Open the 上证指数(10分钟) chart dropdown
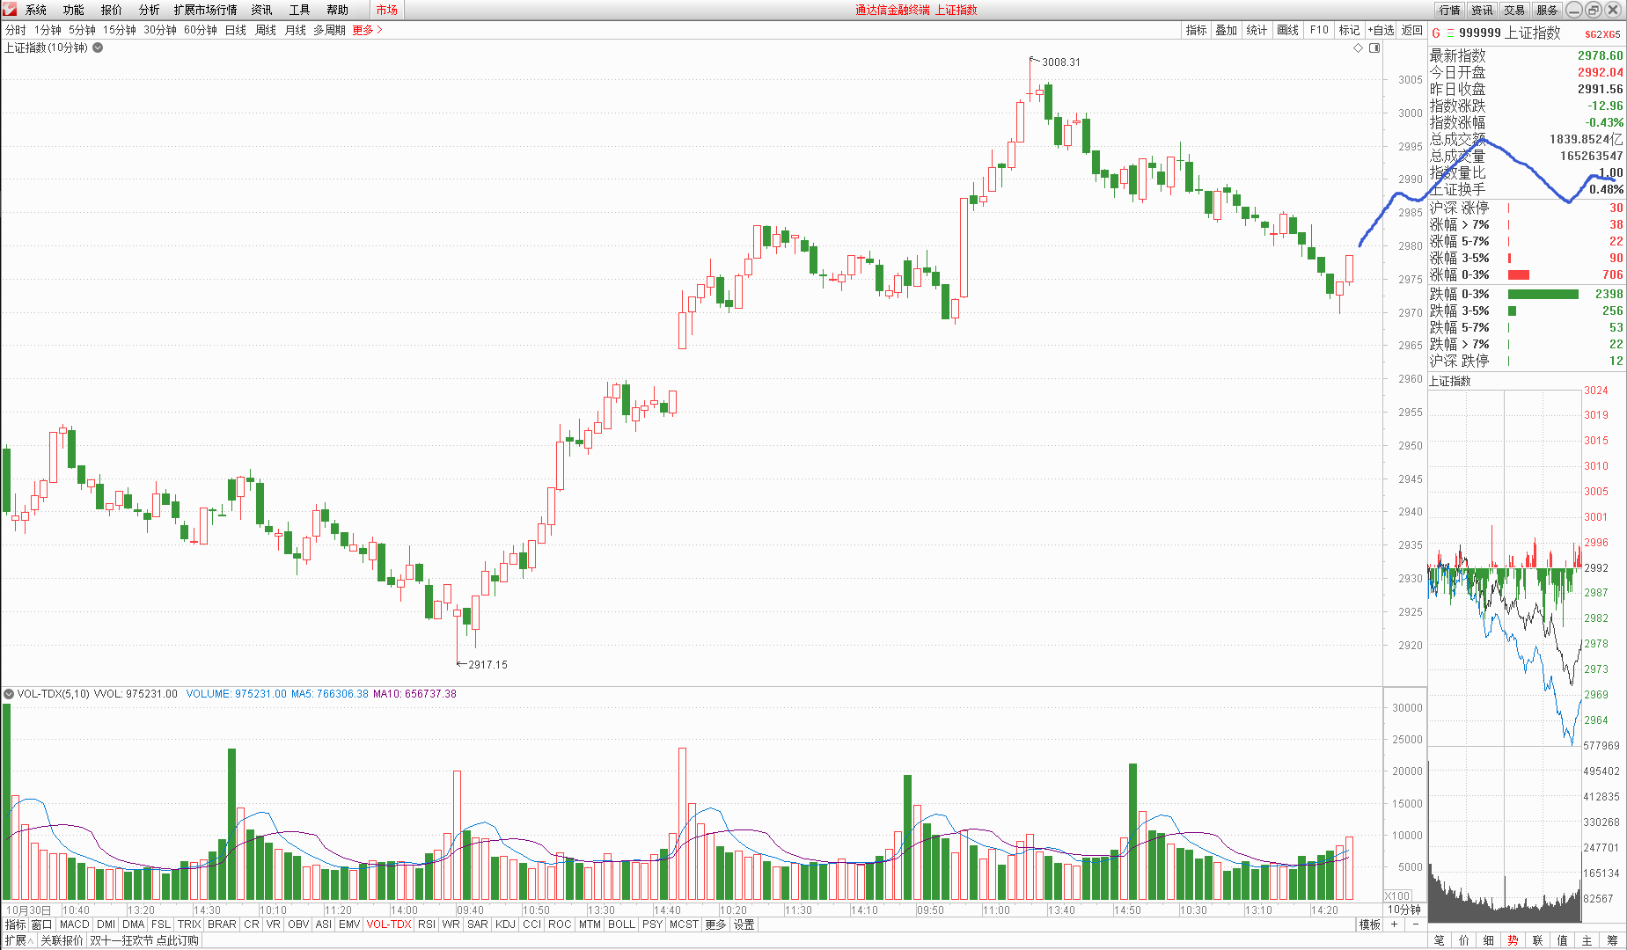Screen dimensions: 1627x950 click(98, 48)
